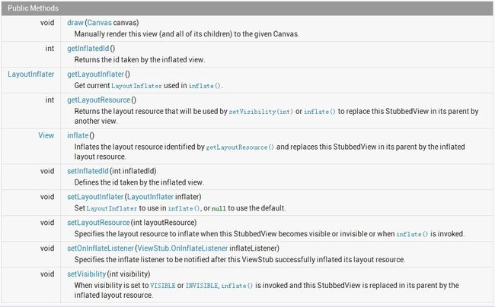Open setInflatedId method link
This screenshot has width=495, height=307.
[88, 171]
